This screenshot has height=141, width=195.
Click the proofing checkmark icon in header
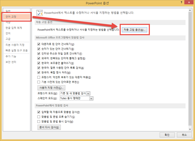point(40,13)
